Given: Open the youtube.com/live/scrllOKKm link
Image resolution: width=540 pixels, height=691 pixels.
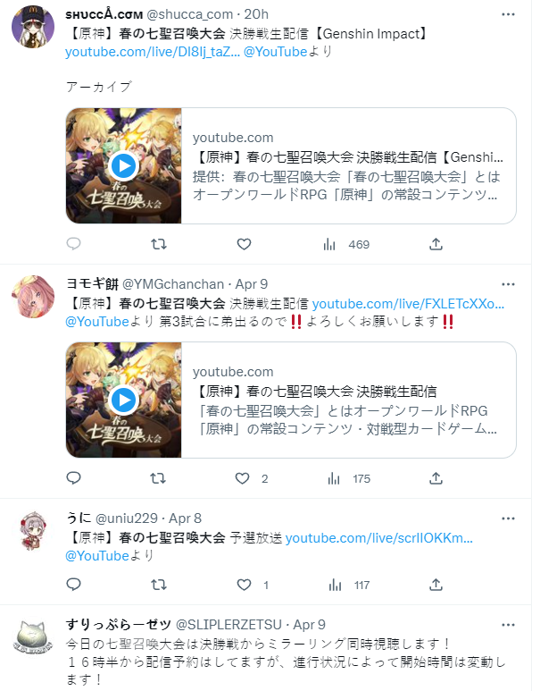Looking at the screenshot, I should point(379,538).
